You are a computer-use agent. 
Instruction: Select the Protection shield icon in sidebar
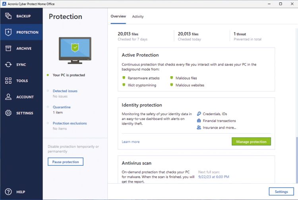click(8, 32)
